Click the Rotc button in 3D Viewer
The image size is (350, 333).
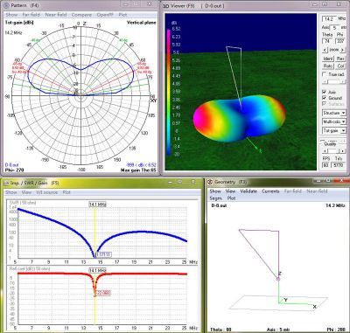[x=328, y=66]
